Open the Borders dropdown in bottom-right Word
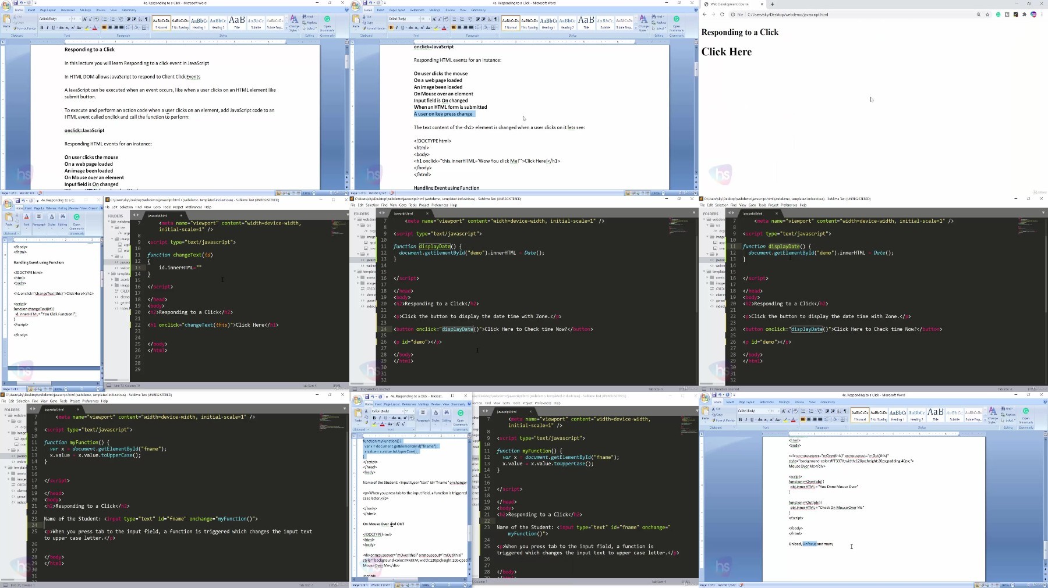Image resolution: width=1048 pixels, height=588 pixels. [x=846, y=420]
